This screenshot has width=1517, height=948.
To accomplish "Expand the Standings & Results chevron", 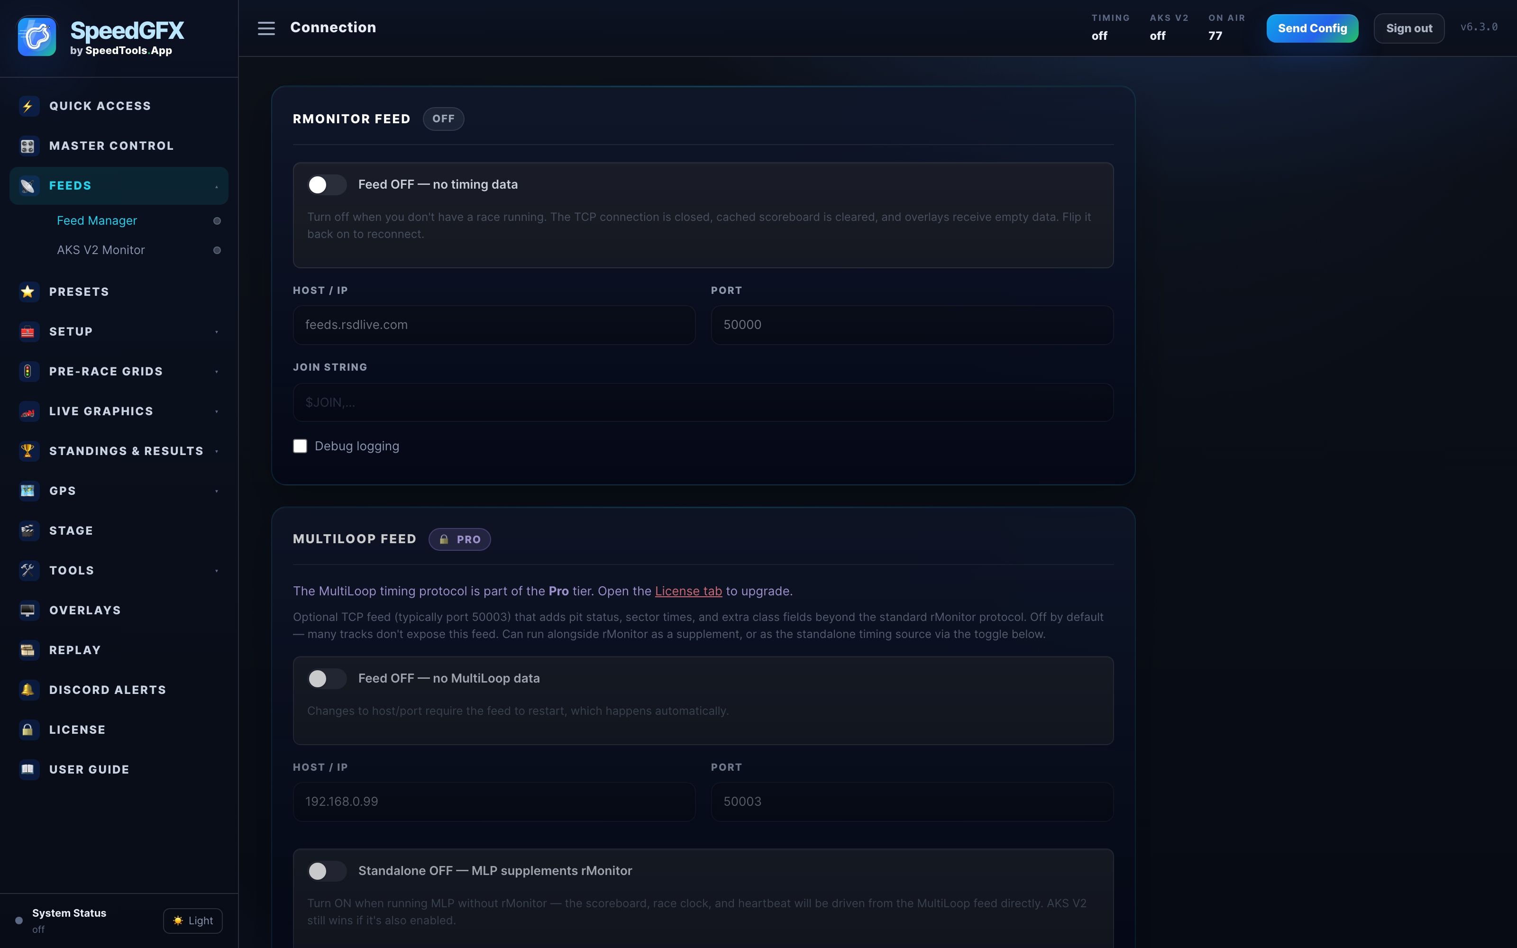I will pos(217,451).
